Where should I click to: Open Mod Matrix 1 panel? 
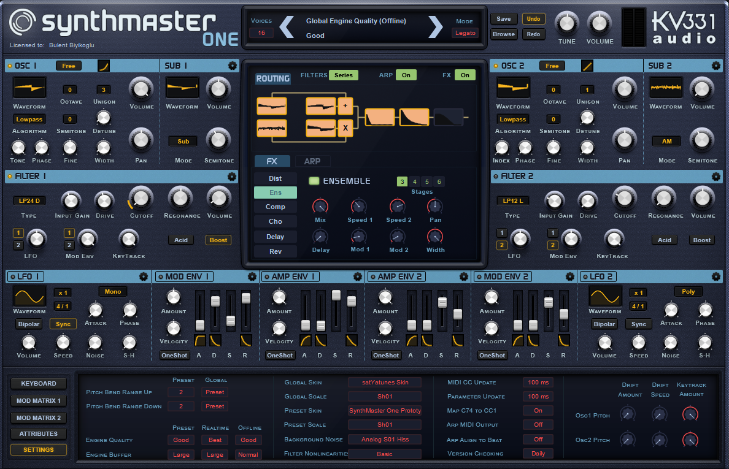click(38, 400)
